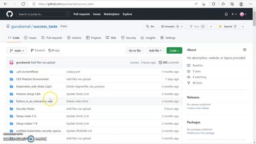Image resolution: width=256 pixels, height=144 pixels.
Task: Open the notifications bell
Action: click(x=226, y=14)
